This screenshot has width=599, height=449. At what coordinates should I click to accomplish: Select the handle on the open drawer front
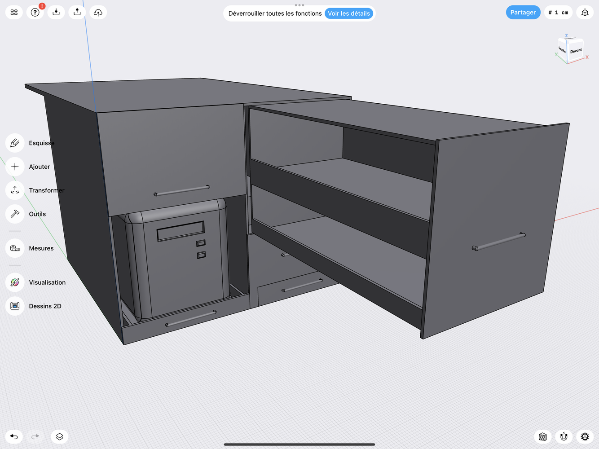click(499, 242)
